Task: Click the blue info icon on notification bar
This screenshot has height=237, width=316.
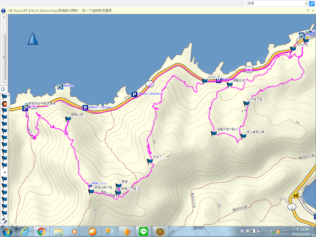Action: coord(3,11)
